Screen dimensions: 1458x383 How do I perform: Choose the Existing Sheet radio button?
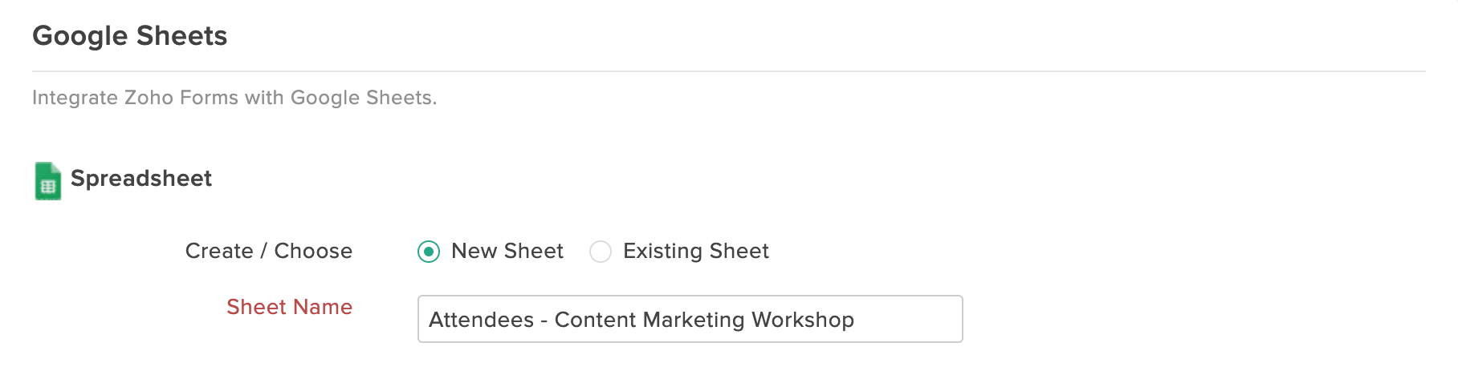(601, 252)
